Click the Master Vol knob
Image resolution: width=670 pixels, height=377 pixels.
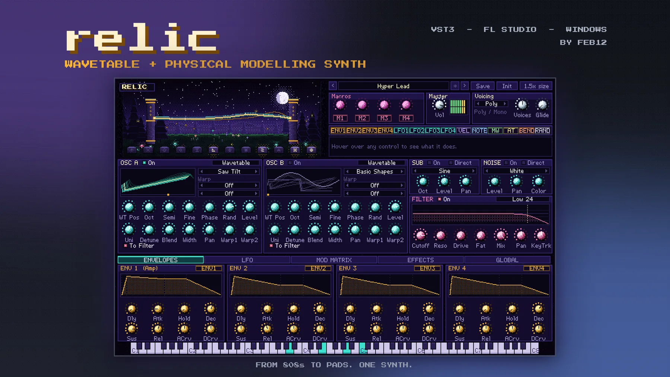tap(439, 105)
